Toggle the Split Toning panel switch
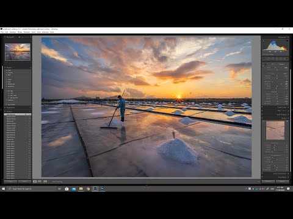The width and height of the screenshot is (293, 219). click(x=262, y=114)
